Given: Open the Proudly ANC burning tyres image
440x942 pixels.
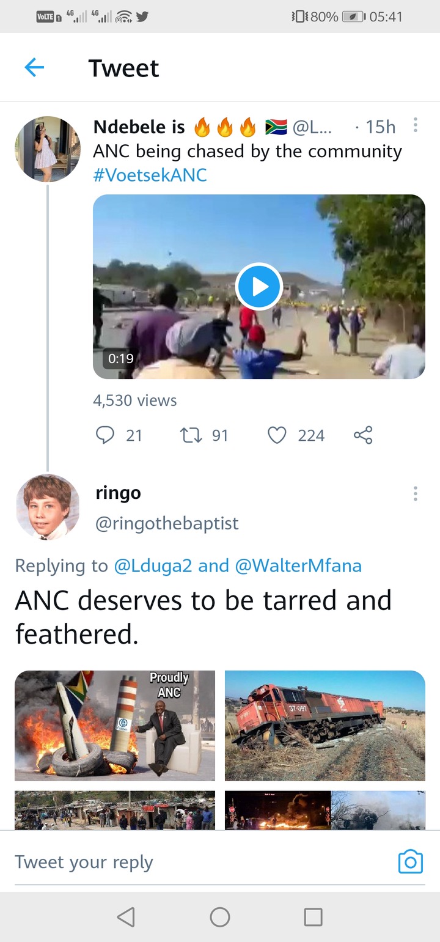Looking at the screenshot, I should pos(115,726).
